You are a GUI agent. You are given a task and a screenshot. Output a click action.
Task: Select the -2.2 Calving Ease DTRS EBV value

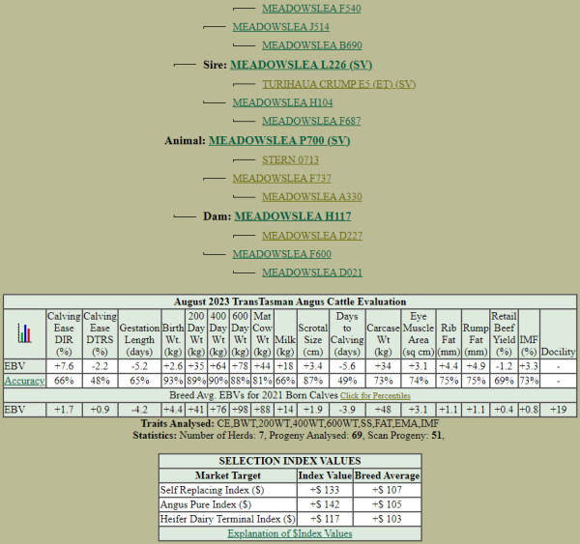tap(100, 366)
